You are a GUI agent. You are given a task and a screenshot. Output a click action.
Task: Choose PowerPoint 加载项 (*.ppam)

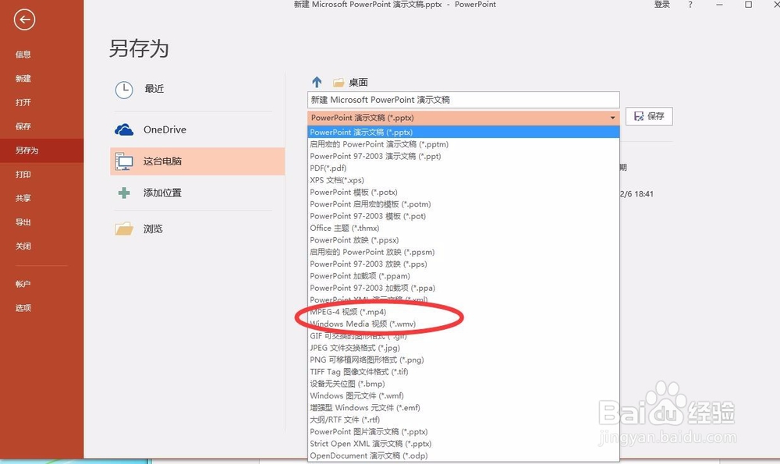coord(463,276)
